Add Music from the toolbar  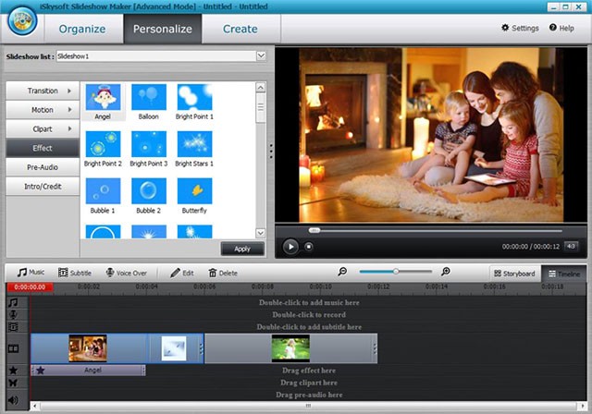coord(31,273)
